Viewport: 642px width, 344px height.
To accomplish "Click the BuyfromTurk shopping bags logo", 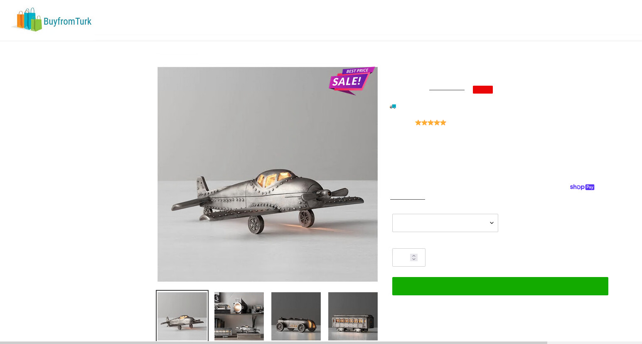I will coord(28,20).
